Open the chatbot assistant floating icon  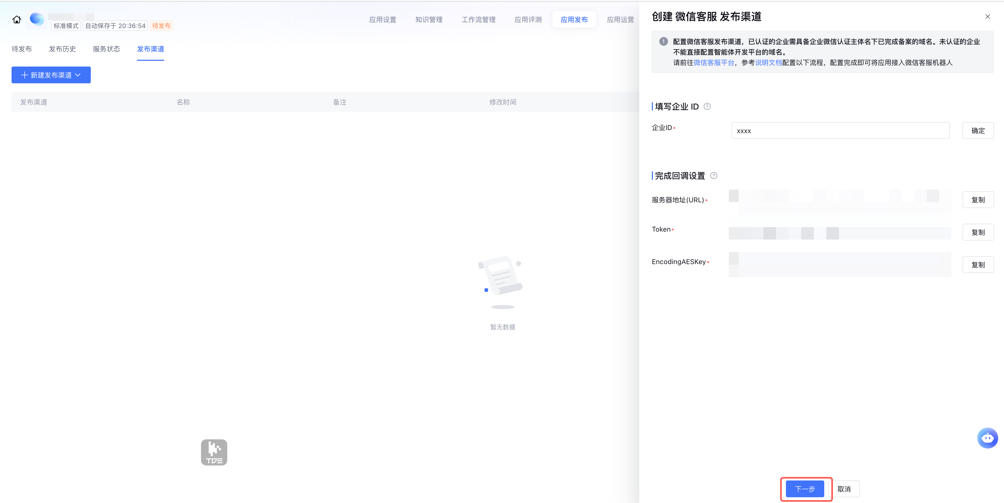tap(987, 438)
